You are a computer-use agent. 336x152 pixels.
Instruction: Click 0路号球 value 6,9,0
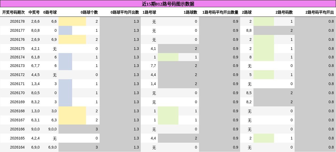point(52,147)
